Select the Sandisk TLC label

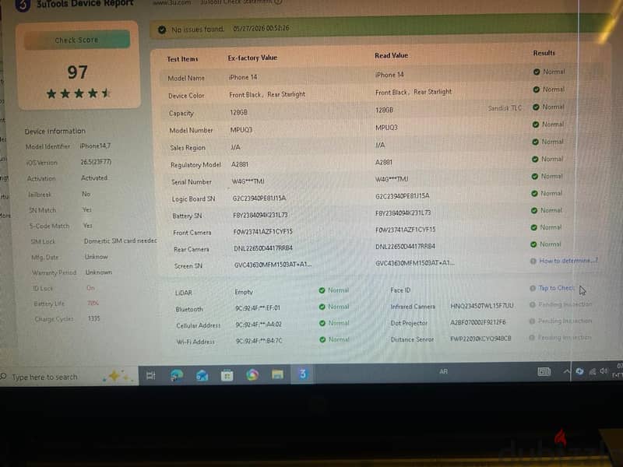point(505,108)
